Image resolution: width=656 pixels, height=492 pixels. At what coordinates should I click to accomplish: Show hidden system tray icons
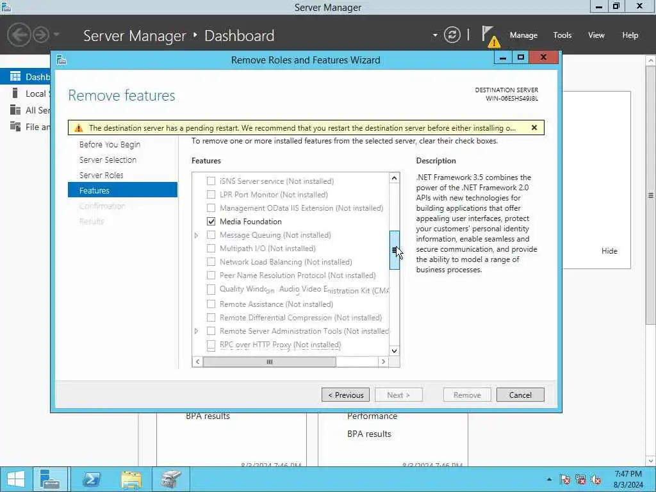pos(549,479)
